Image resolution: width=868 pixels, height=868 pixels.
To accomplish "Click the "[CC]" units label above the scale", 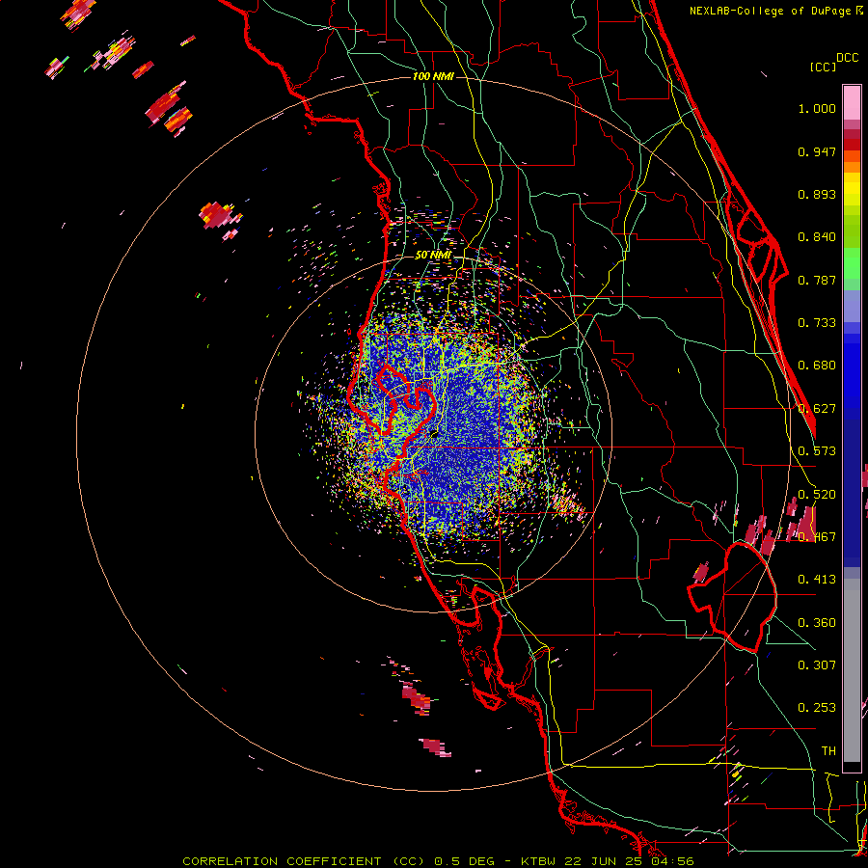I will (x=823, y=67).
